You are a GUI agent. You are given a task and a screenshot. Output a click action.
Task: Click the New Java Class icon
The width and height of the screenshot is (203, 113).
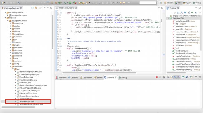(60, 3)
